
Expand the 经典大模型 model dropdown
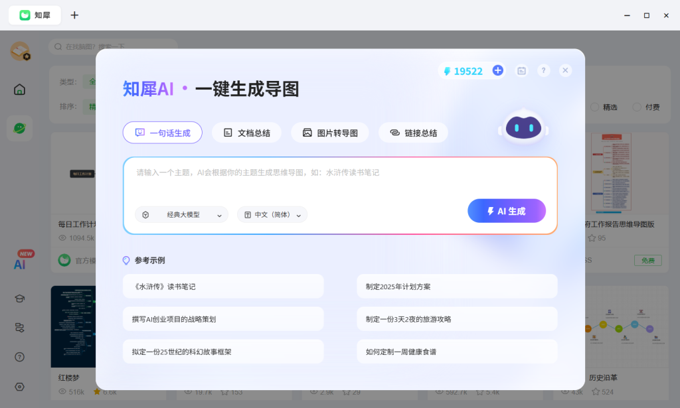[x=182, y=215]
